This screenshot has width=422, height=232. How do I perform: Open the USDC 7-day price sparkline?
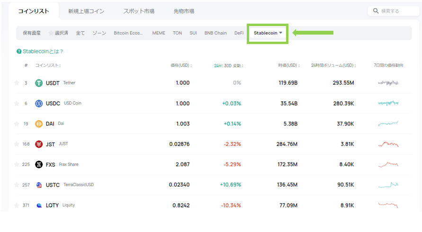click(388, 103)
